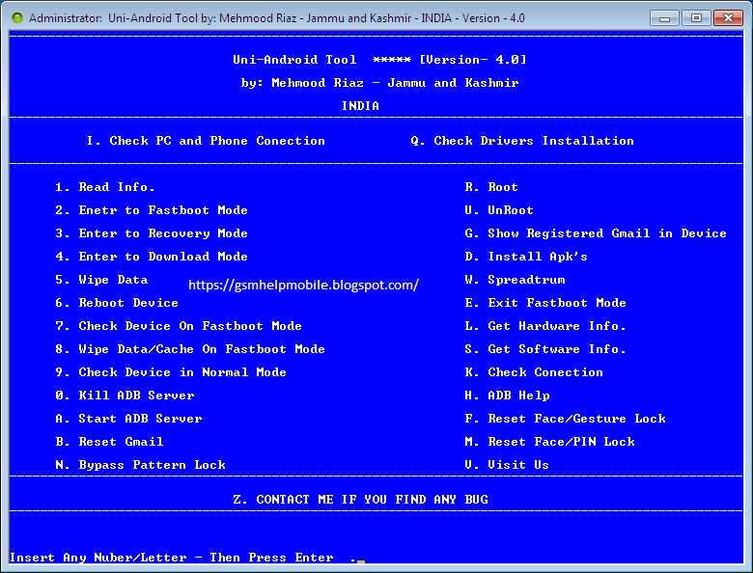Viewport: 753px width, 573px height.
Task: Click 'L. Get Hardware Info.' entry
Action: [545, 326]
